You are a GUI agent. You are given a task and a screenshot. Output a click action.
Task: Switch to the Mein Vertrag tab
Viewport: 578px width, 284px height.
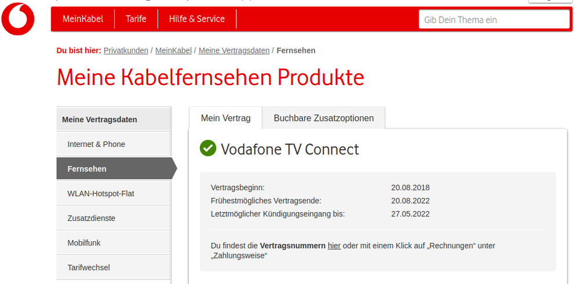click(226, 118)
